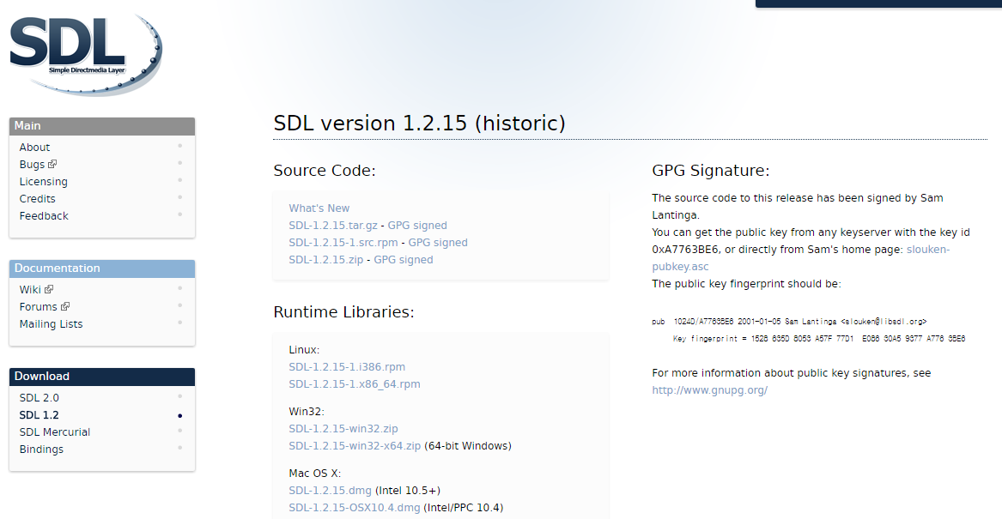1002x519 pixels.
Task: Download SDL-1.2.15-win32-x64.zip
Action: pyautogui.click(x=355, y=446)
